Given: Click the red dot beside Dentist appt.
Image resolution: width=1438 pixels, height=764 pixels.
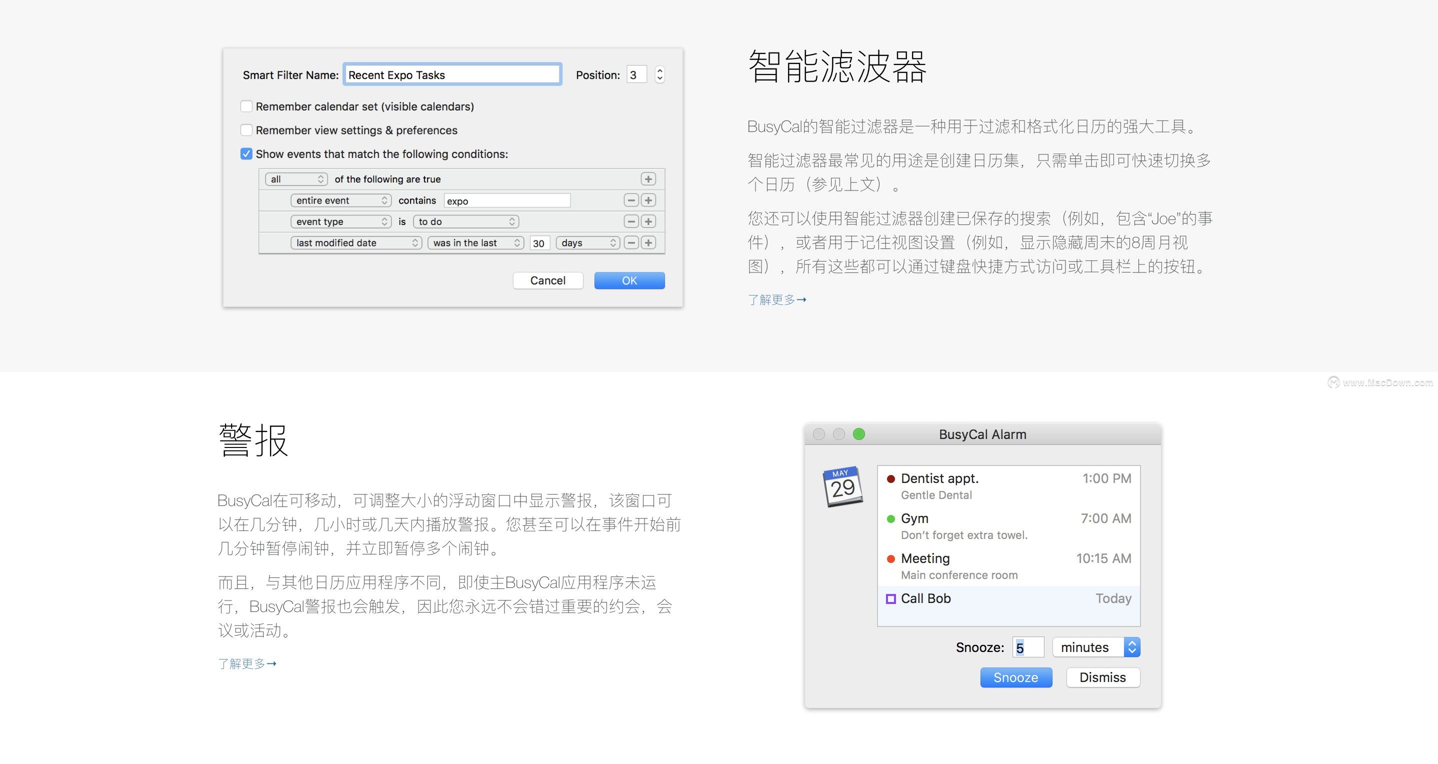Looking at the screenshot, I should [891, 479].
